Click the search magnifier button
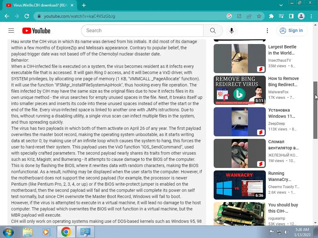 (213, 31)
